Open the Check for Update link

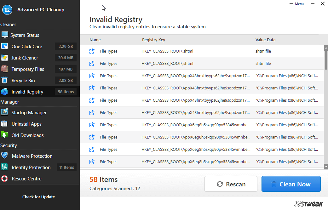[38, 197]
